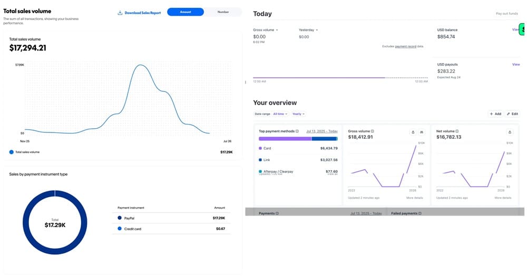
Task: Click the info icon beside Top payment methods
Action: [x=297, y=131]
